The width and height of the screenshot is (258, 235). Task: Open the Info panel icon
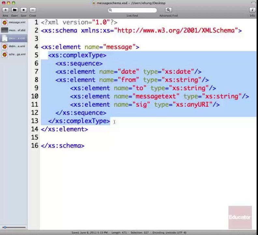pyautogui.click(x=252, y=10)
